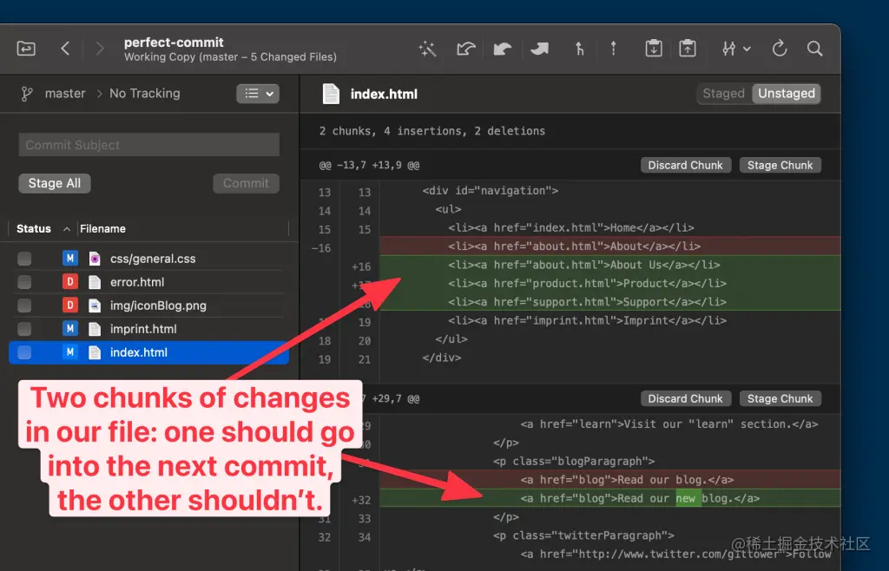Check the css/general.css stage checkbox
This screenshot has width=889, height=571.
[x=24, y=259]
